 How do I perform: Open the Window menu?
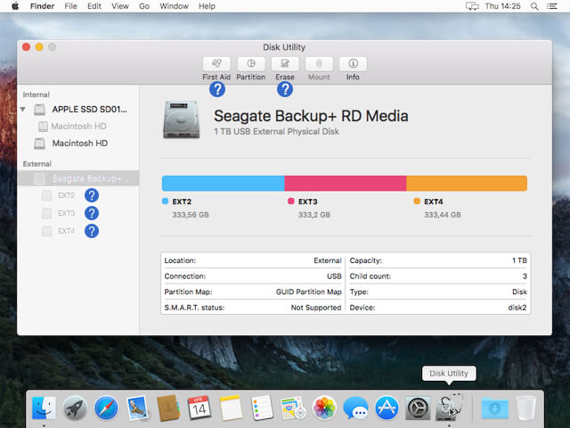coord(174,6)
